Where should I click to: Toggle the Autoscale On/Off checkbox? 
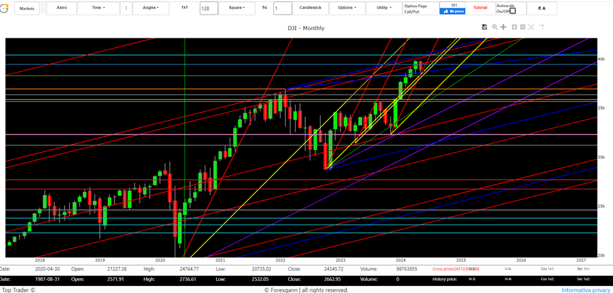(513, 11)
